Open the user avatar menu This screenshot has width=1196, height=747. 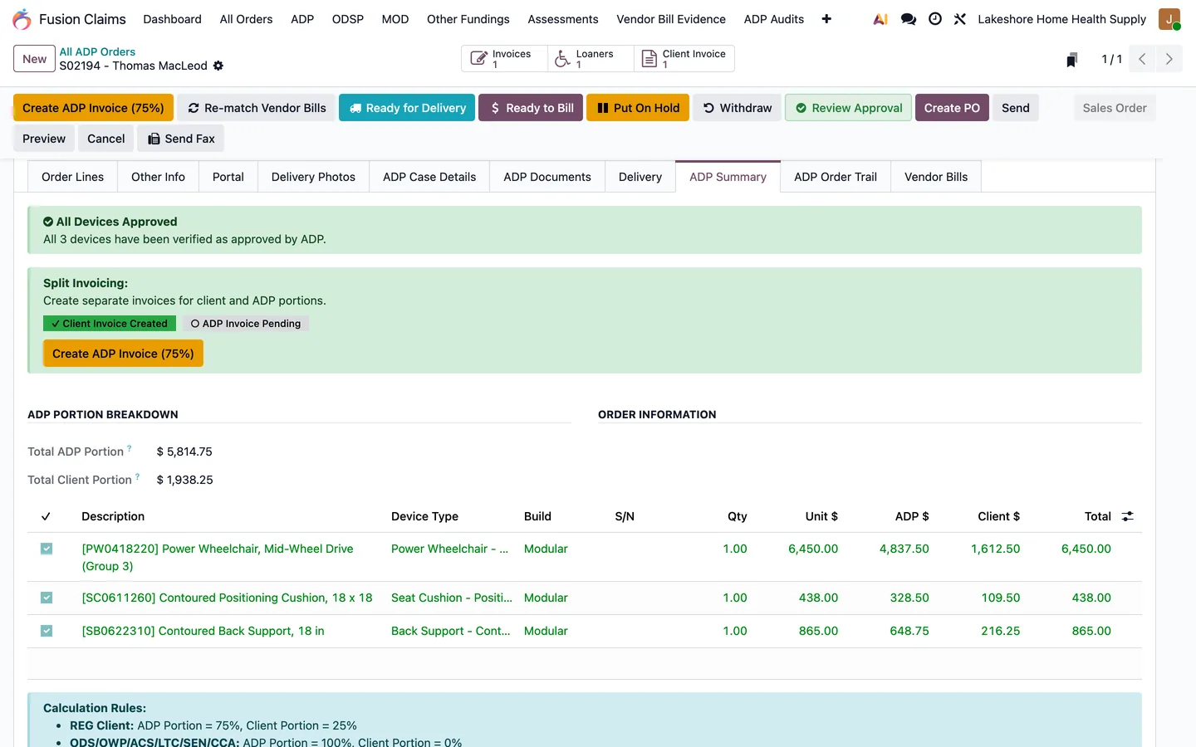tap(1169, 19)
